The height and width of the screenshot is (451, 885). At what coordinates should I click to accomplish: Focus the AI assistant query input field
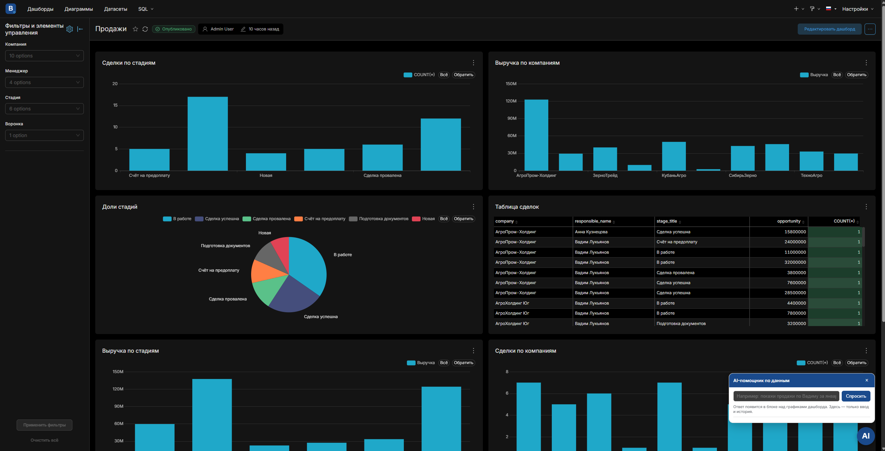(786, 396)
